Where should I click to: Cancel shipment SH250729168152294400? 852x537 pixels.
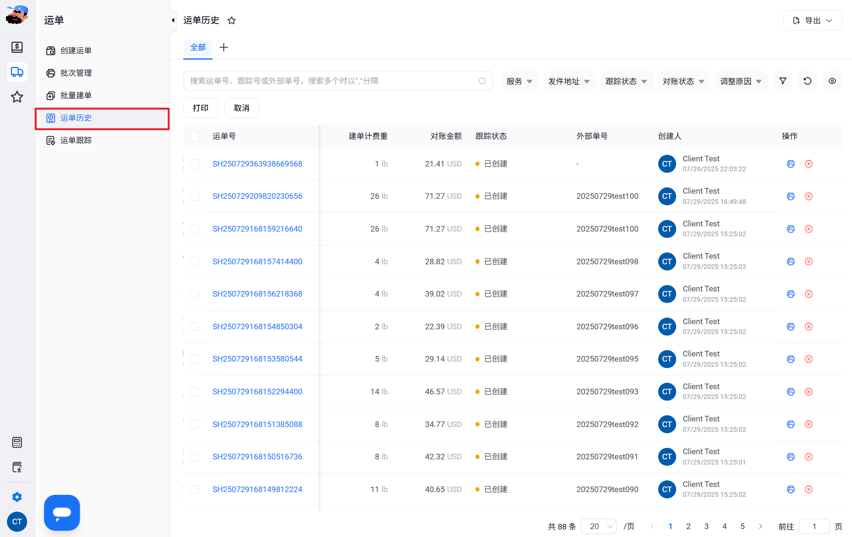(x=808, y=392)
